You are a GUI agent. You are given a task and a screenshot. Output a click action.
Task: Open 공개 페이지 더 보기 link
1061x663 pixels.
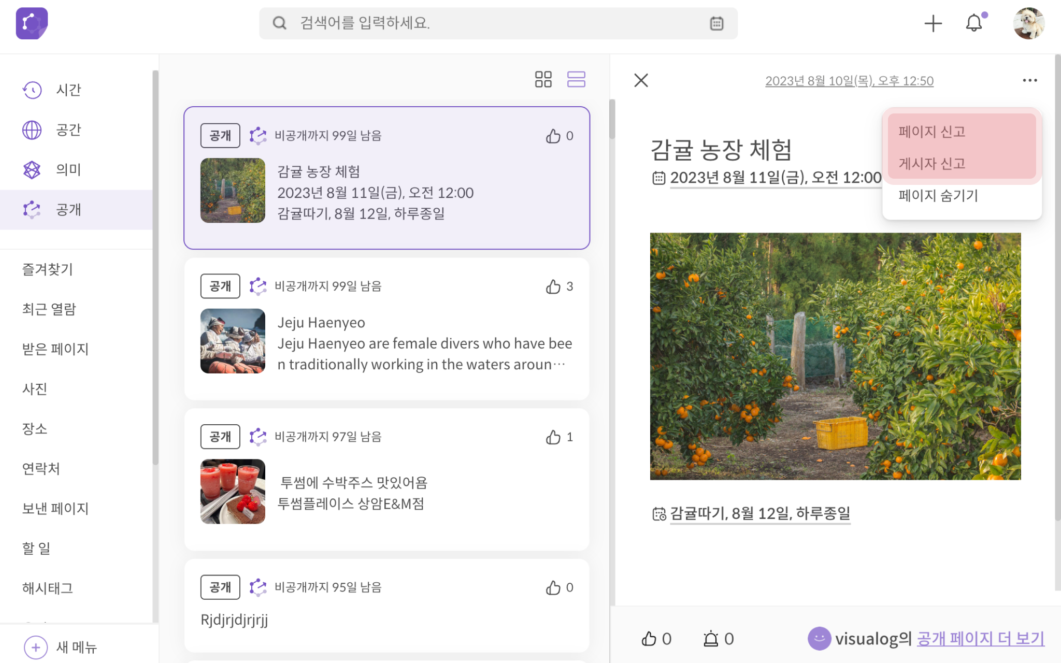pyautogui.click(x=980, y=639)
